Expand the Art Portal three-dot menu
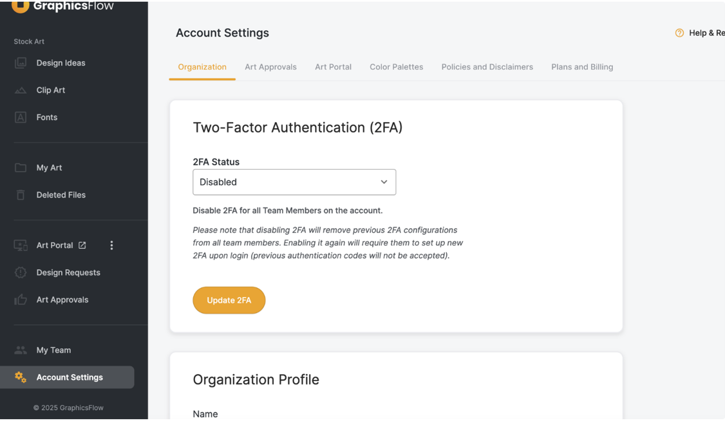Screen dimensions: 725x421 click(x=111, y=245)
